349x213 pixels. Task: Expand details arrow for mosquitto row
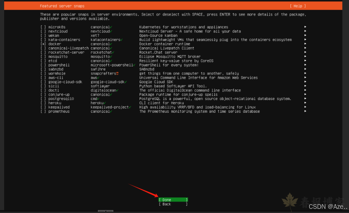tap(305, 56)
